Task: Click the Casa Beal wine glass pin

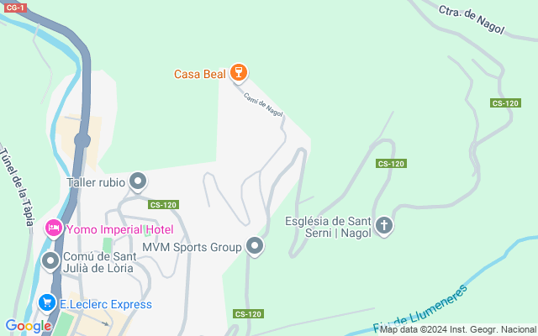Action: coord(239,73)
